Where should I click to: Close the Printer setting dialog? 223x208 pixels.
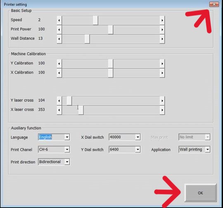point(214,5)
